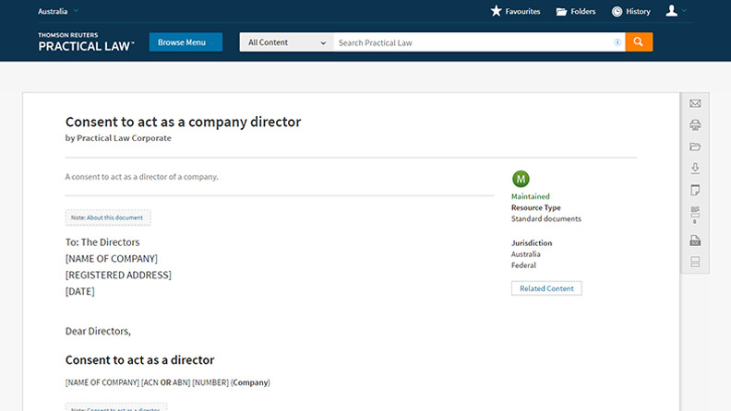Expand the Australia jurisdiction dropdown
Viewport: 731px width, 411px height.
[58, 11]
